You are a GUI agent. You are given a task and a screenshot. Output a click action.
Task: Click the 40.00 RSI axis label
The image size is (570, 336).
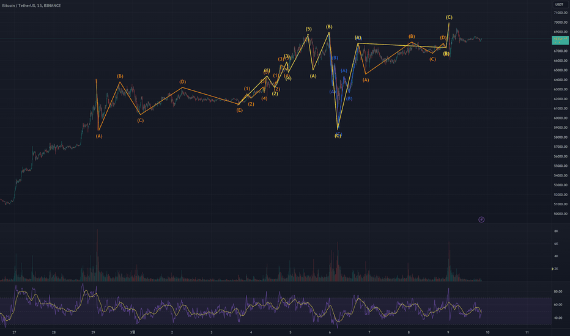coord(558,318)
